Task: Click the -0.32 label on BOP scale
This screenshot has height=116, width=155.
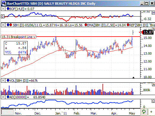Action: click(x=147, y=19)
